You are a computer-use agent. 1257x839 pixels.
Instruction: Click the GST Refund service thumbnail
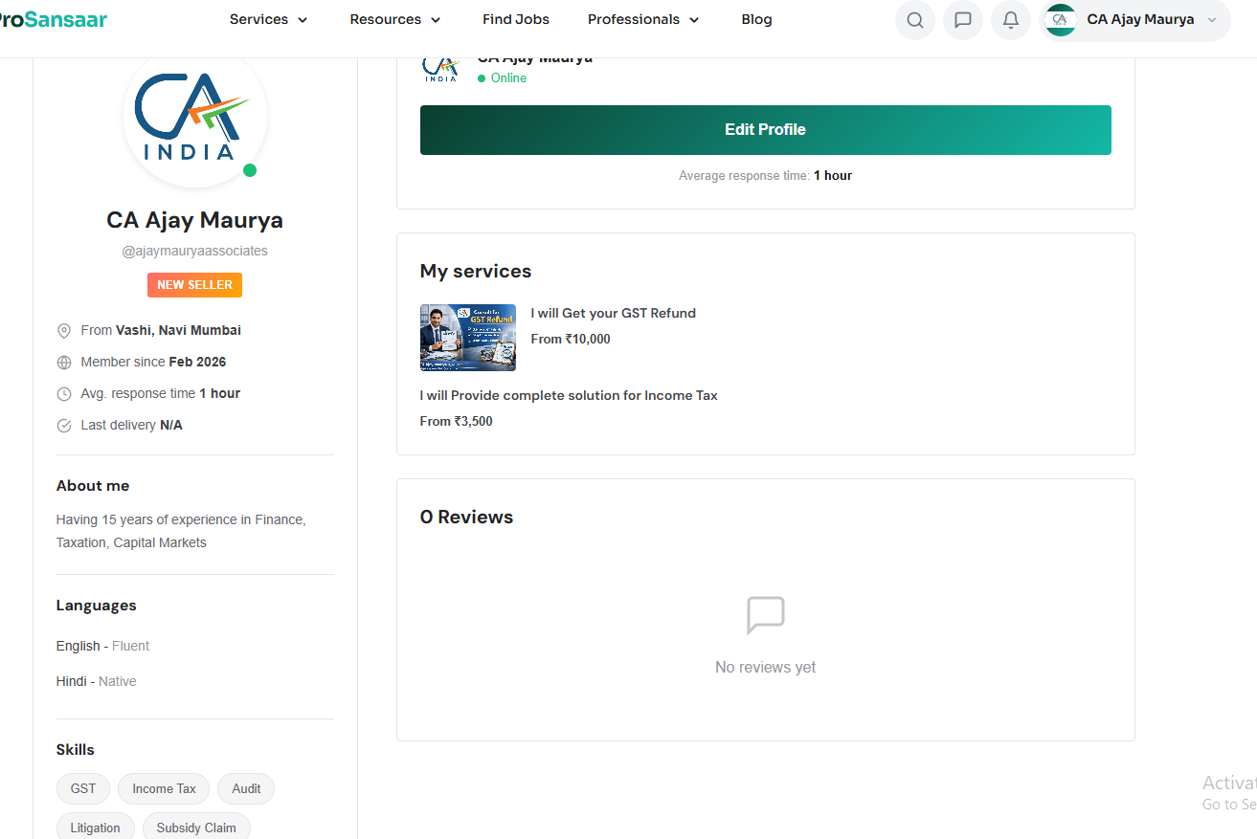(x=468, y=338)
